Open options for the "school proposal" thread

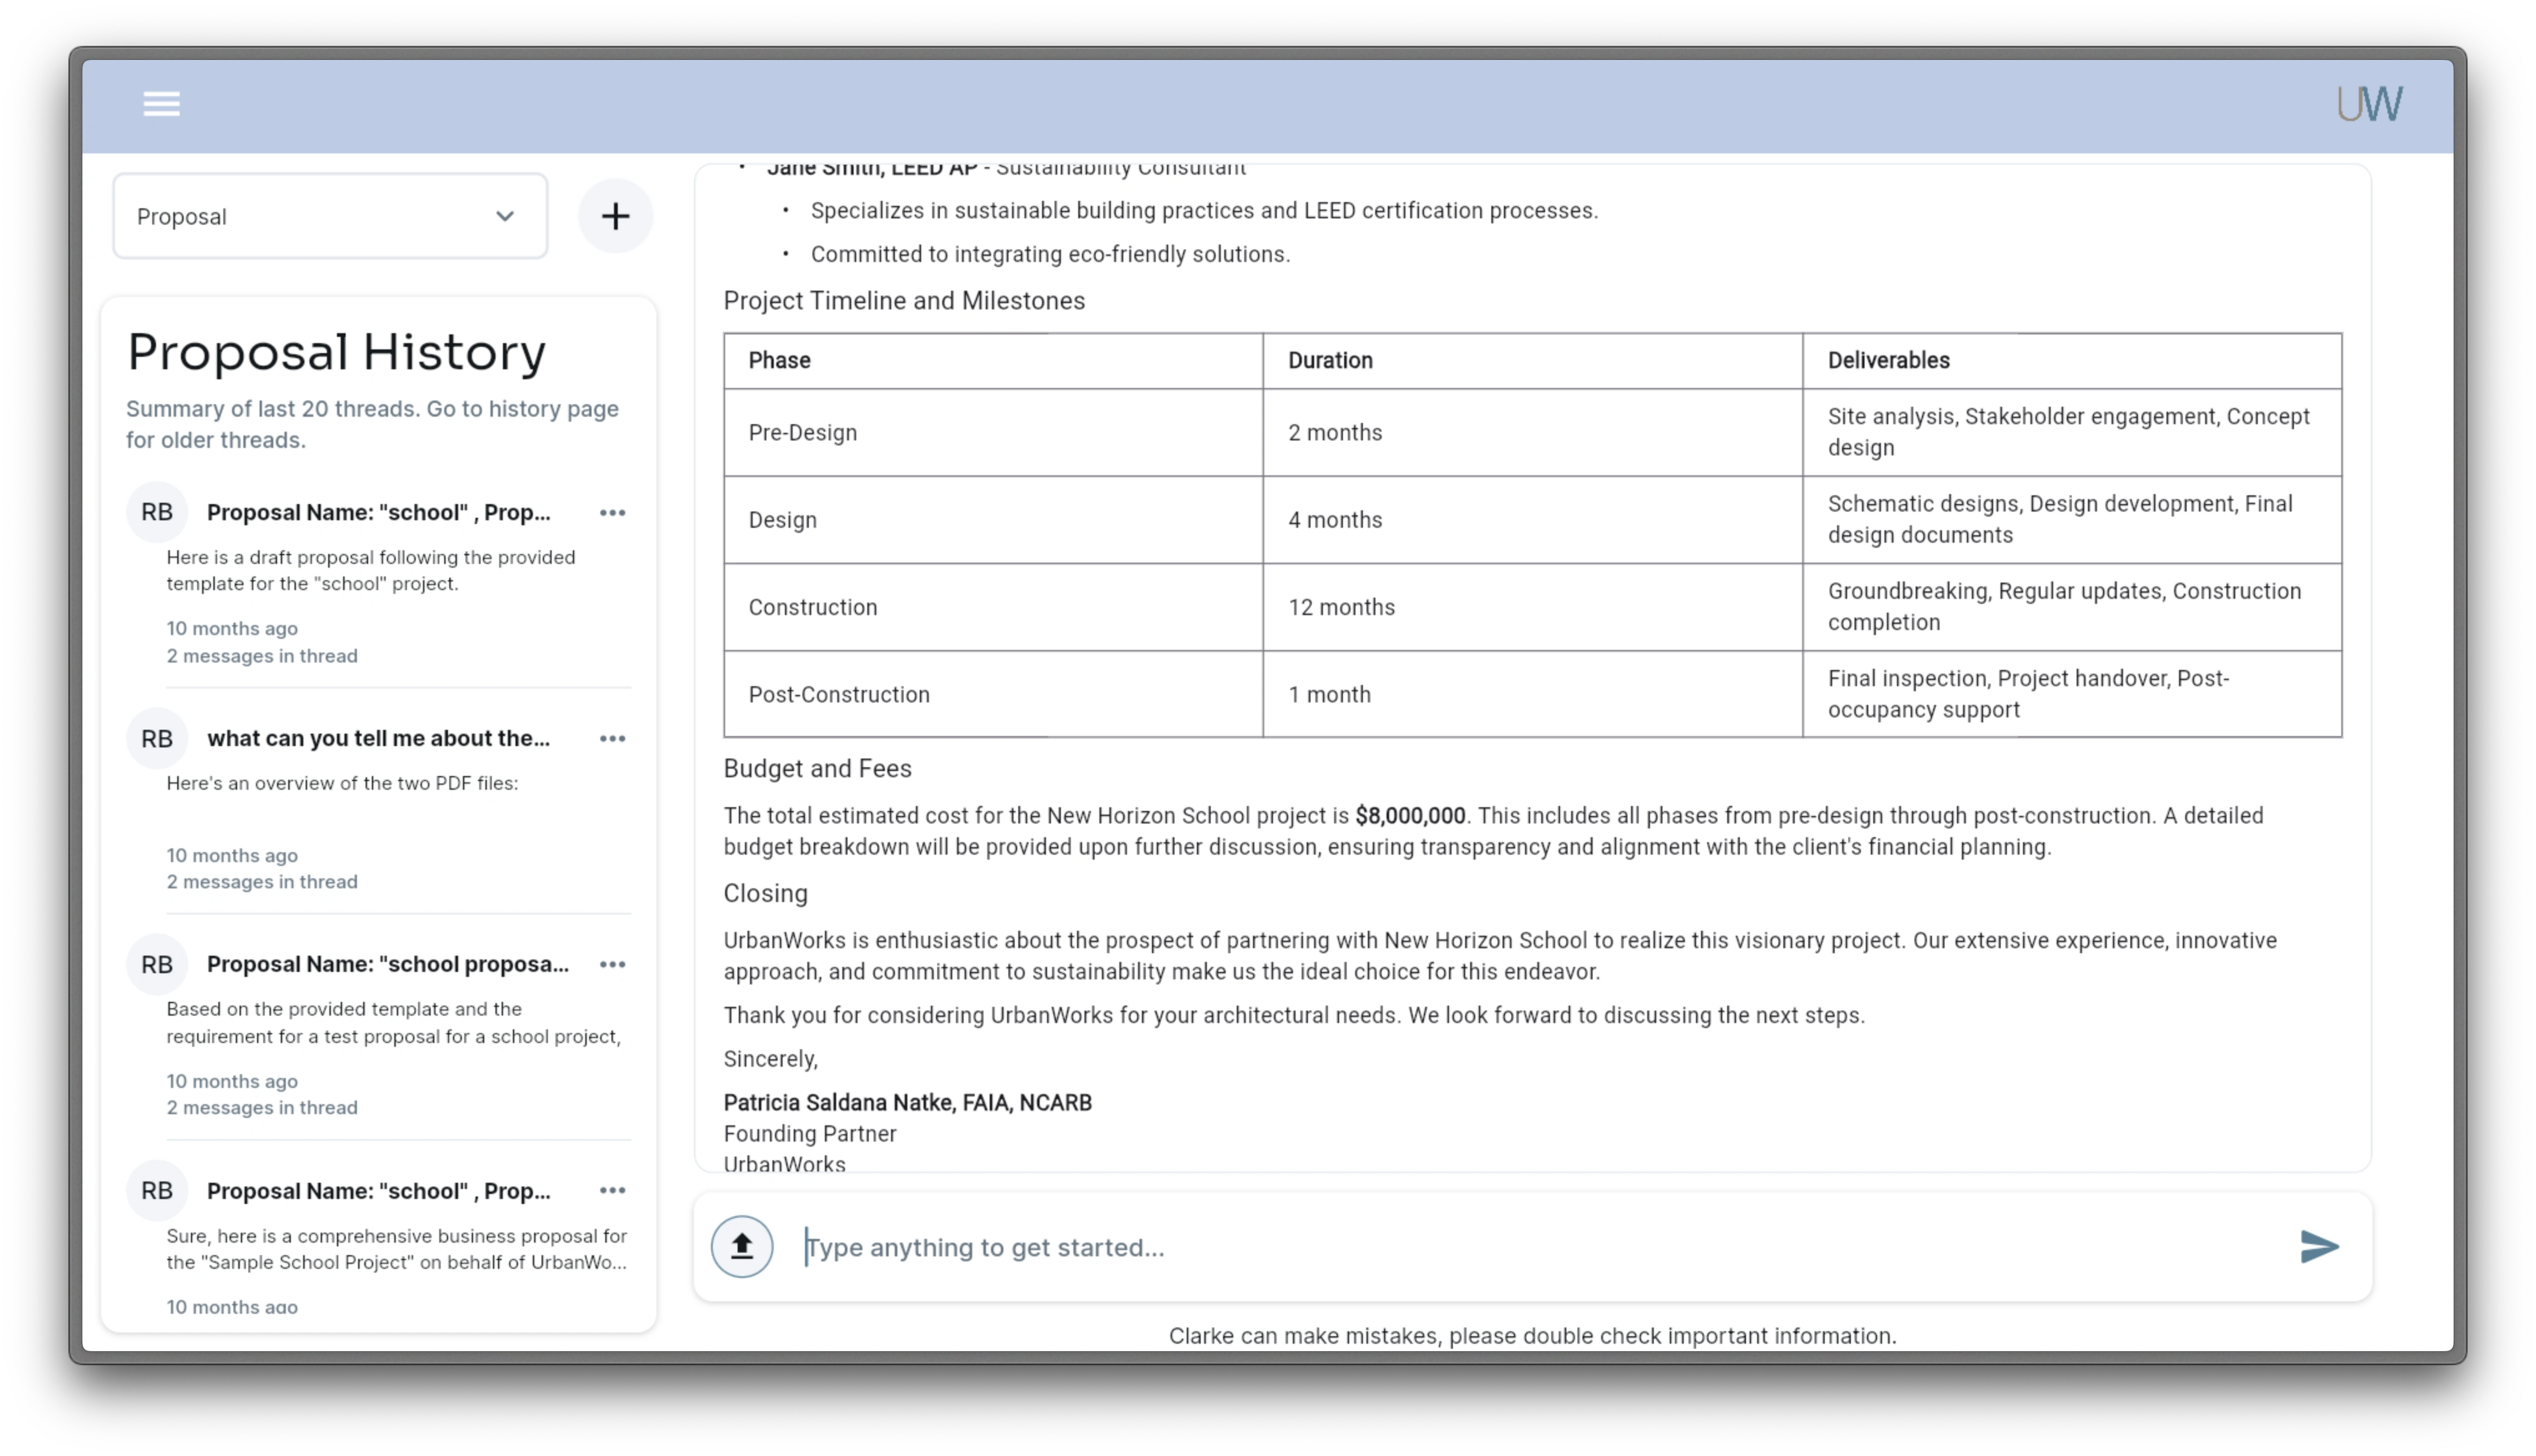tap(613, 964)
